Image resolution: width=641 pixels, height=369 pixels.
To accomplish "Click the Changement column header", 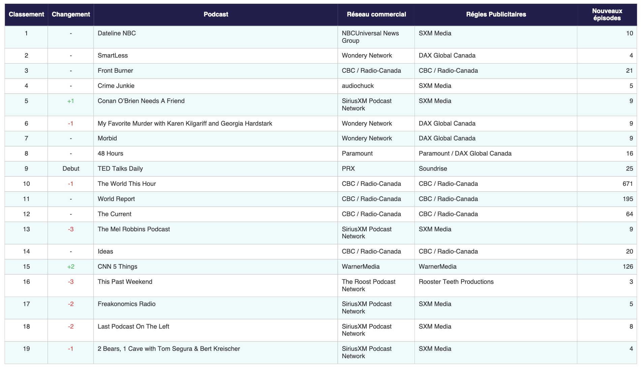I will click(71, 14).
